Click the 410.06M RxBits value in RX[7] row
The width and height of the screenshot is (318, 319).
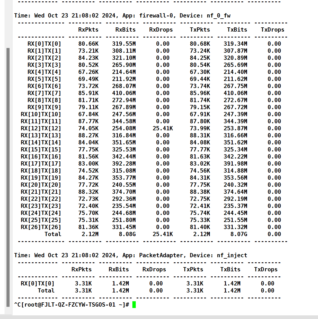pyautogui.click(x=124, y=93)
